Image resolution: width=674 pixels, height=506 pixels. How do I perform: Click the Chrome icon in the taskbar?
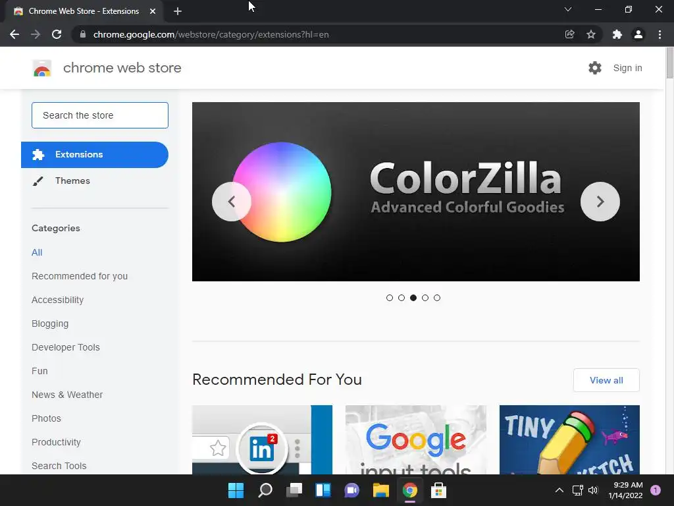[410, 490]
